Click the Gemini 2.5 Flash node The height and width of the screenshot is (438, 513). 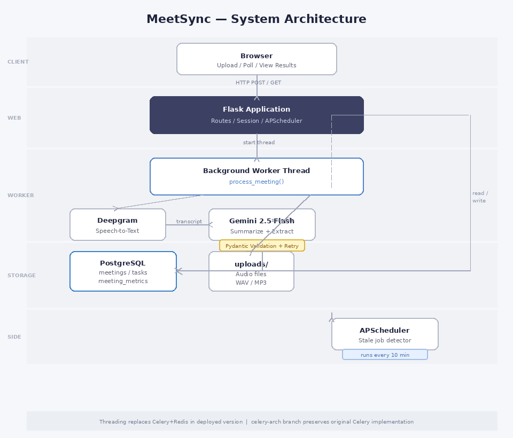(x=262, y=224)
